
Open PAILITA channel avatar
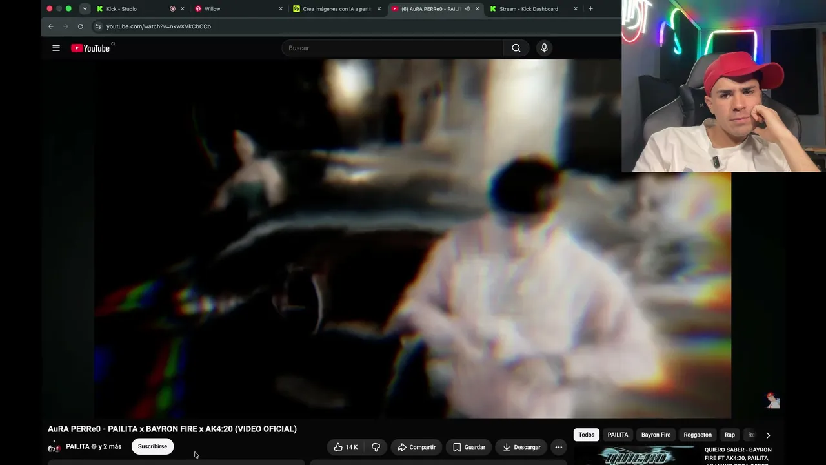(54, 447)
